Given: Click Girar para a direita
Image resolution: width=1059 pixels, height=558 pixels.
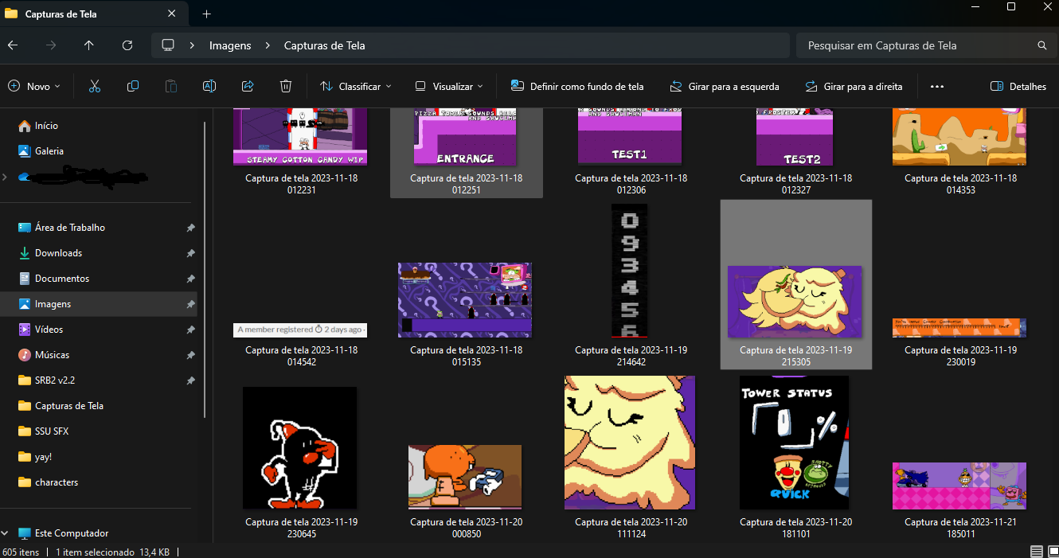Looking at the screenshot, I should point(854,86).
